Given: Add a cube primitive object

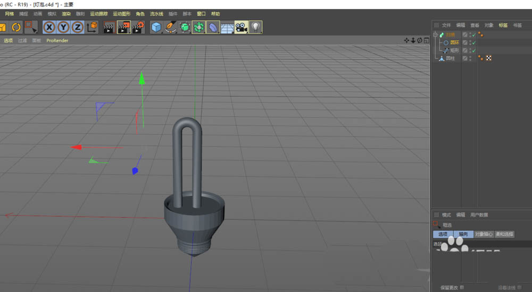Looking at the screenshot, I should click(x=156, y=27).
